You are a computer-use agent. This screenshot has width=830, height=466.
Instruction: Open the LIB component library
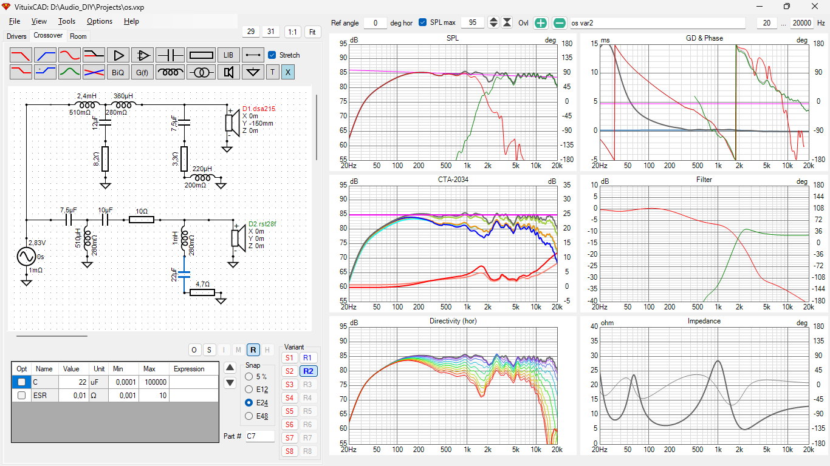click(x=228, y=55)
